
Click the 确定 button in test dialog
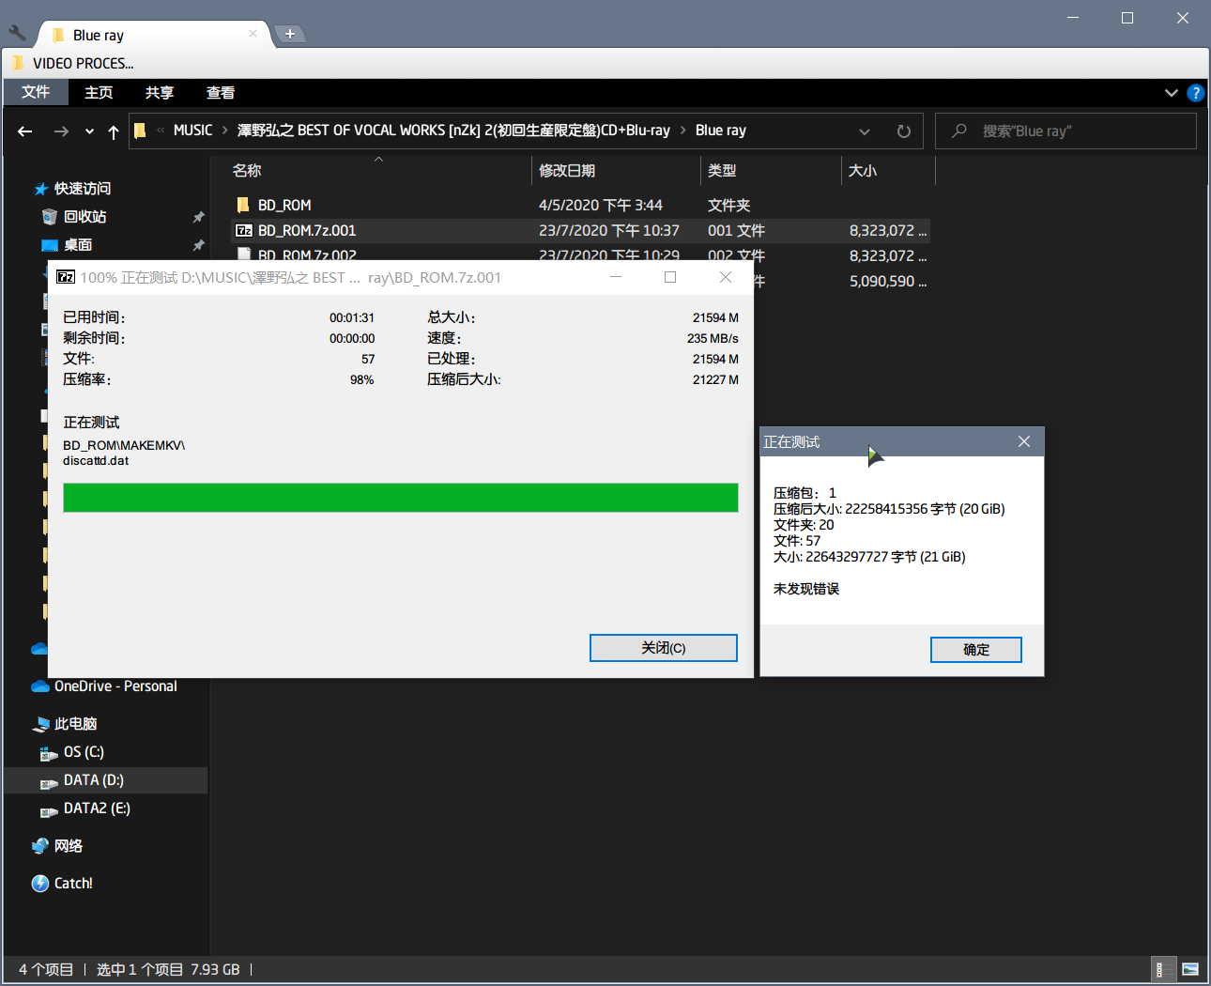coord(975,650)
